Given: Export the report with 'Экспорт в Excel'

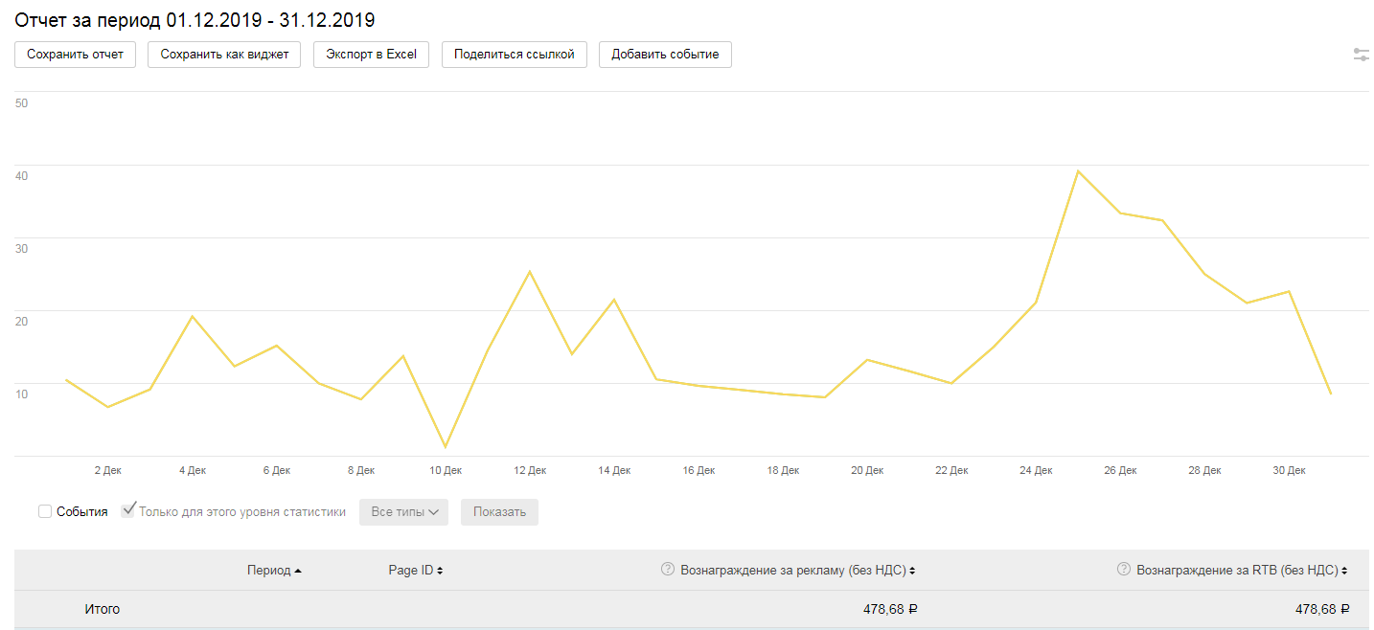Looking at the screenshot, I should pos(371,55).
